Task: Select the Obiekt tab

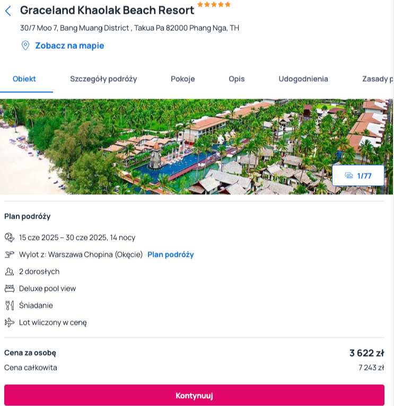Action: coord(24,79)
